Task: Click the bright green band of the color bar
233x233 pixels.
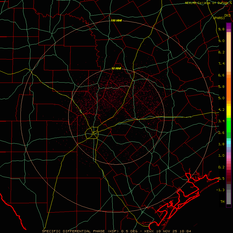Action: pos(229,125)
